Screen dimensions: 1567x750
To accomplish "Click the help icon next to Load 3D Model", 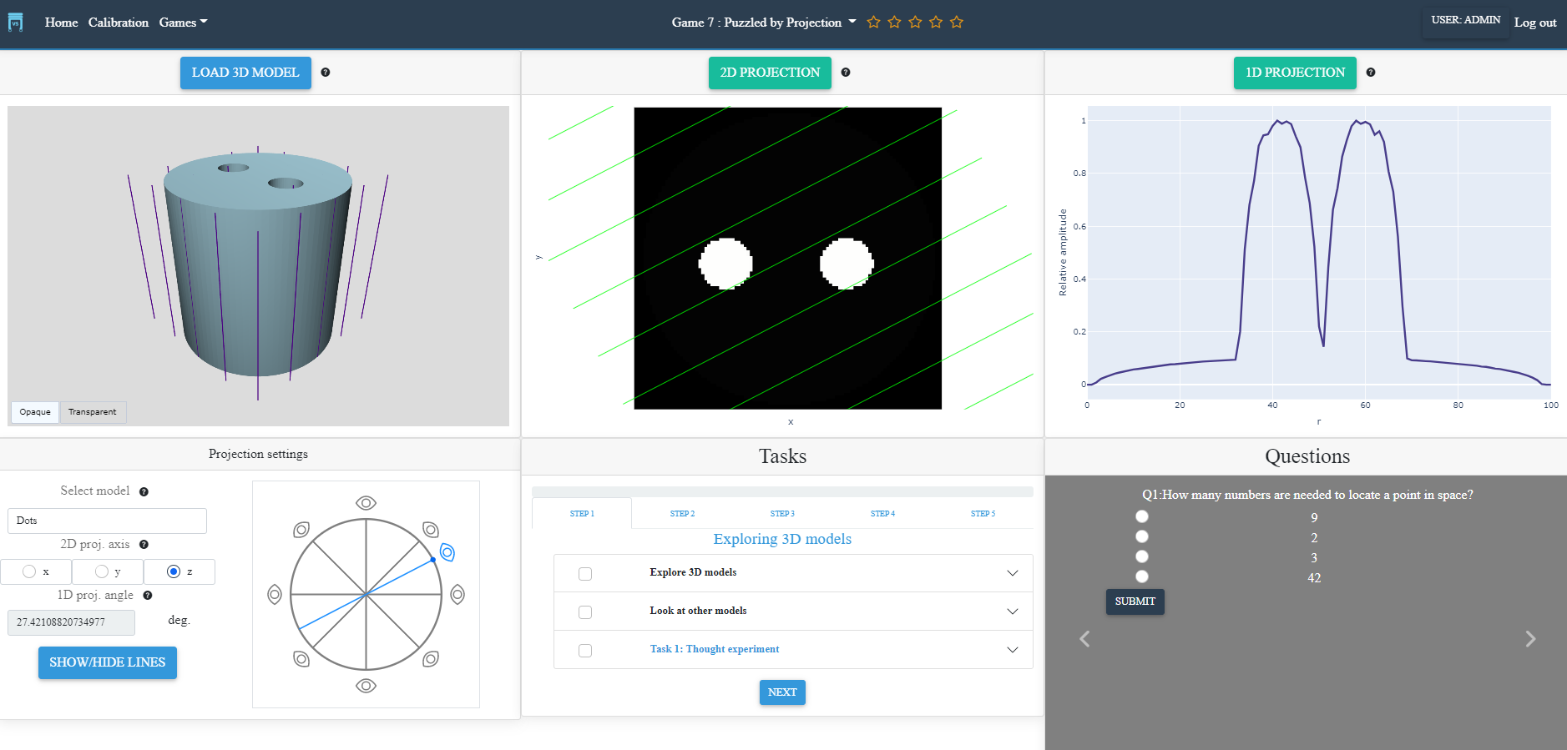I will pos(326,73).
